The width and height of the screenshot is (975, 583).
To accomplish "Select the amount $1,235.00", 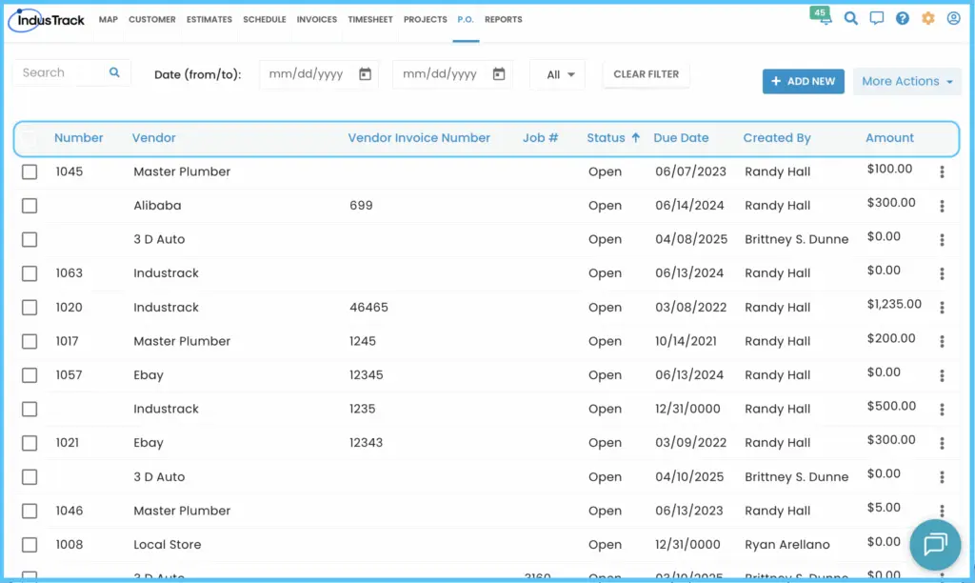I will [x=894, y=304].
